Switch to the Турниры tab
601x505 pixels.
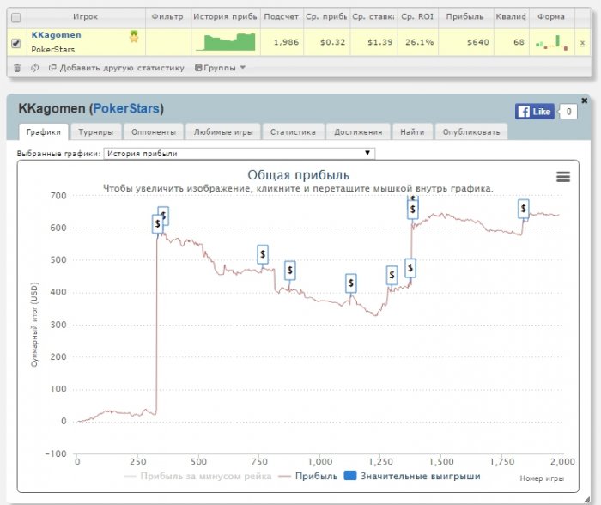coord(96,132)
